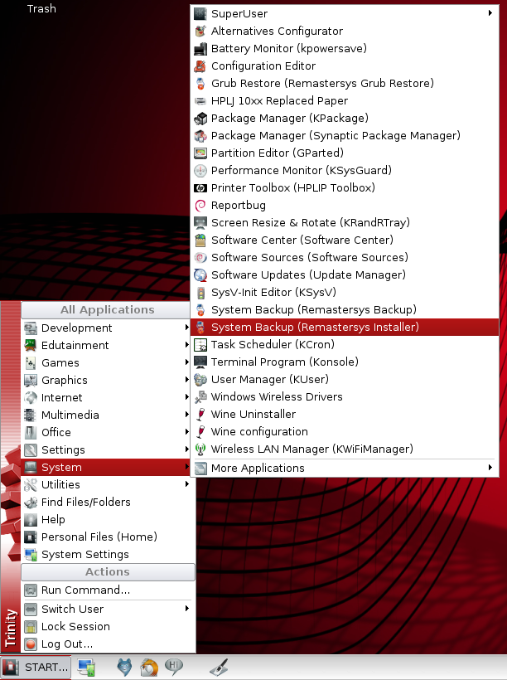Image resolution: width=507 pixels, height=680 pixels.
Task: Click the Software Sources icon
Action: tap(200, 258)
